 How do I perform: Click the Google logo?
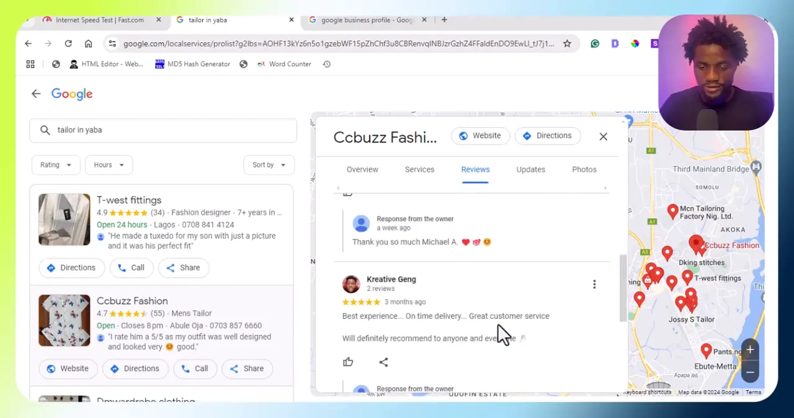[72, 94]
